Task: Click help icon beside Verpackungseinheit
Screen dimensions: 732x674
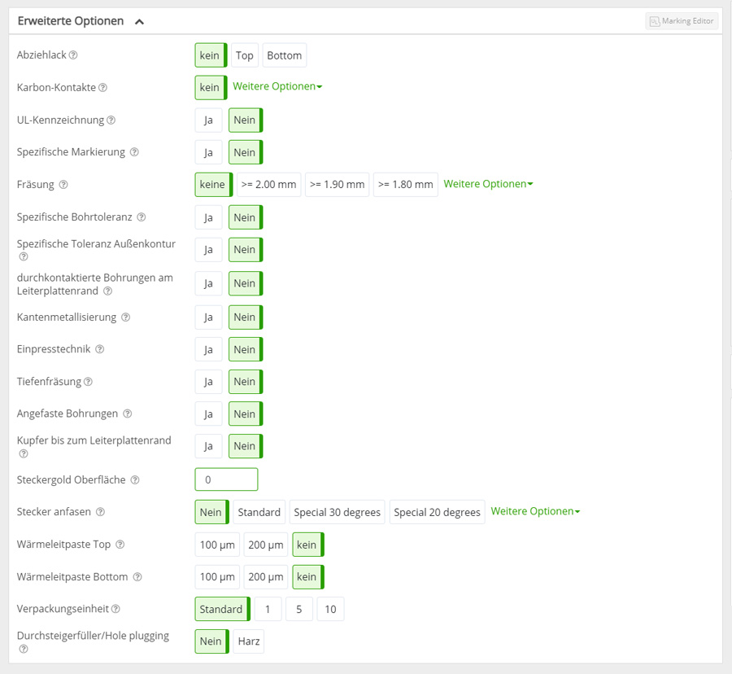Action: click(115, 609)
